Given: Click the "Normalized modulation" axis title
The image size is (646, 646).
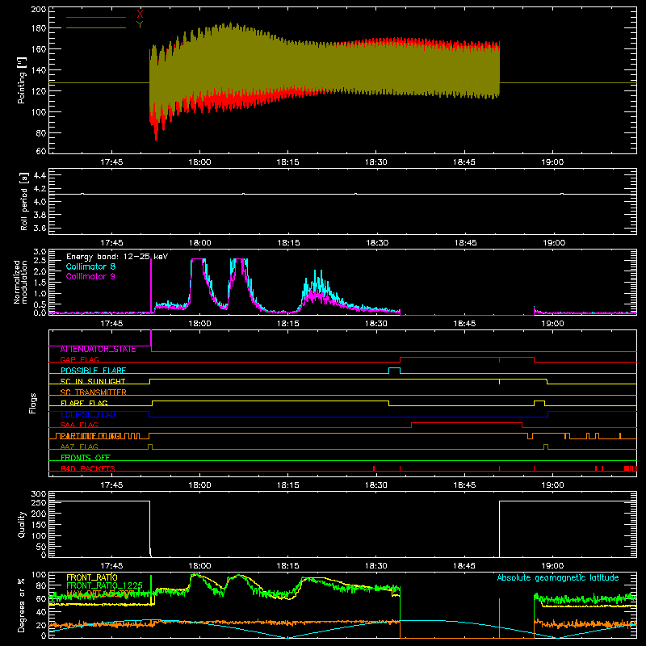Looking at the screenshot, I should pyautogui.click(x=21, y=282).
